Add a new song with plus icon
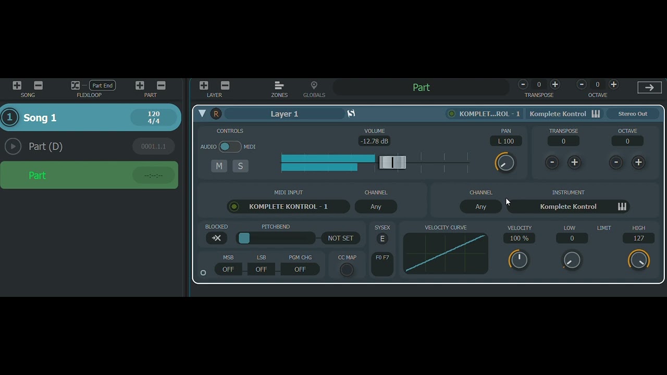This screenshot has width=667, height=375. [x=17, y=85]
